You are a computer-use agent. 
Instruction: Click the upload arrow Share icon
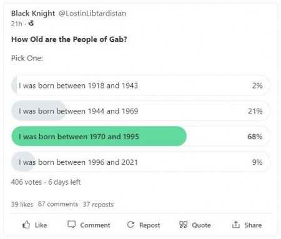click(x=236, y=225)
